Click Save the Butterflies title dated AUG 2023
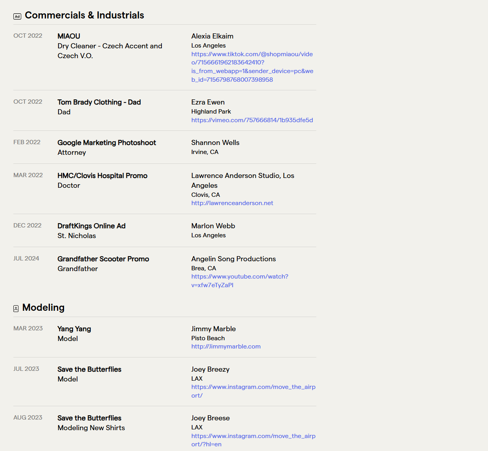Screen dimensions: 488x451 [90, 418]
